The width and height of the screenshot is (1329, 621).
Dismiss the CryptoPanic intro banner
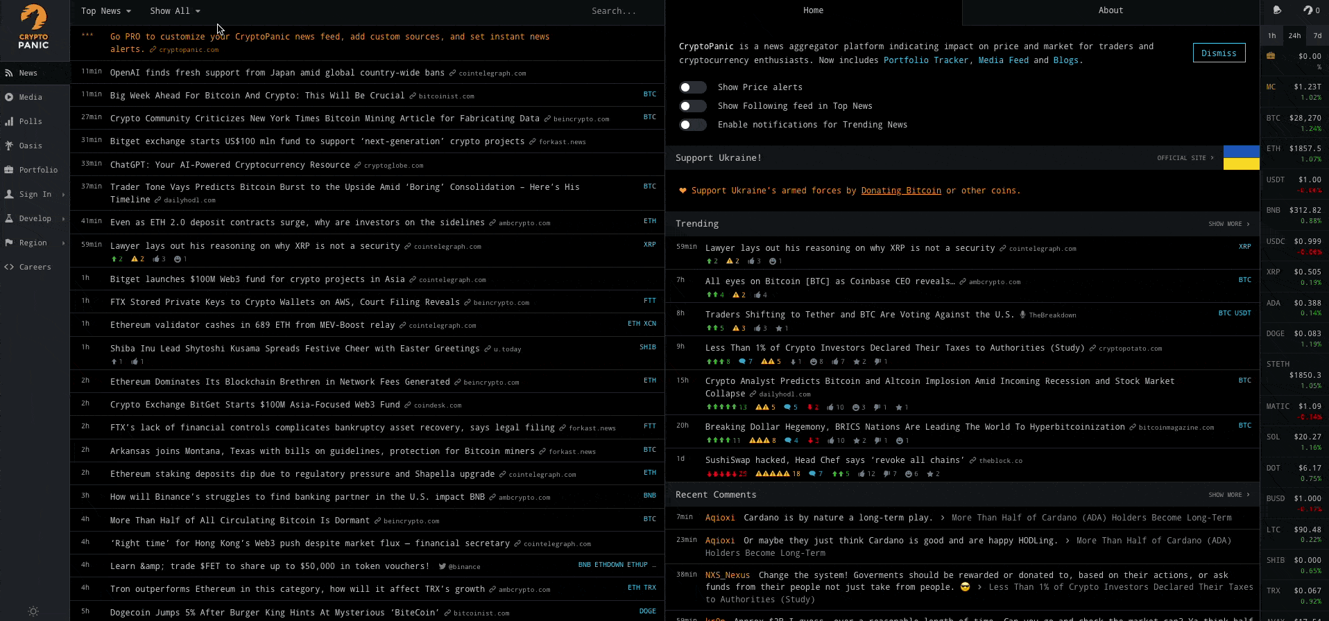coord(1219,53)
